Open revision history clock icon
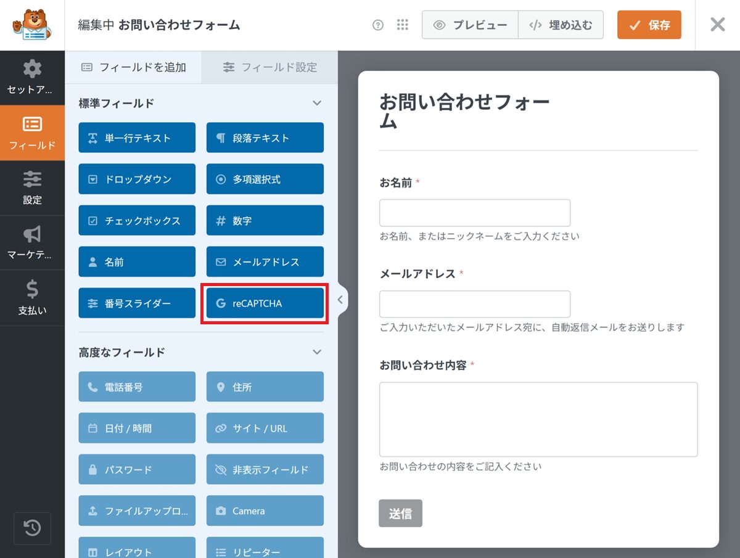Viewport: 740px width, 558px height. [32, 528]
